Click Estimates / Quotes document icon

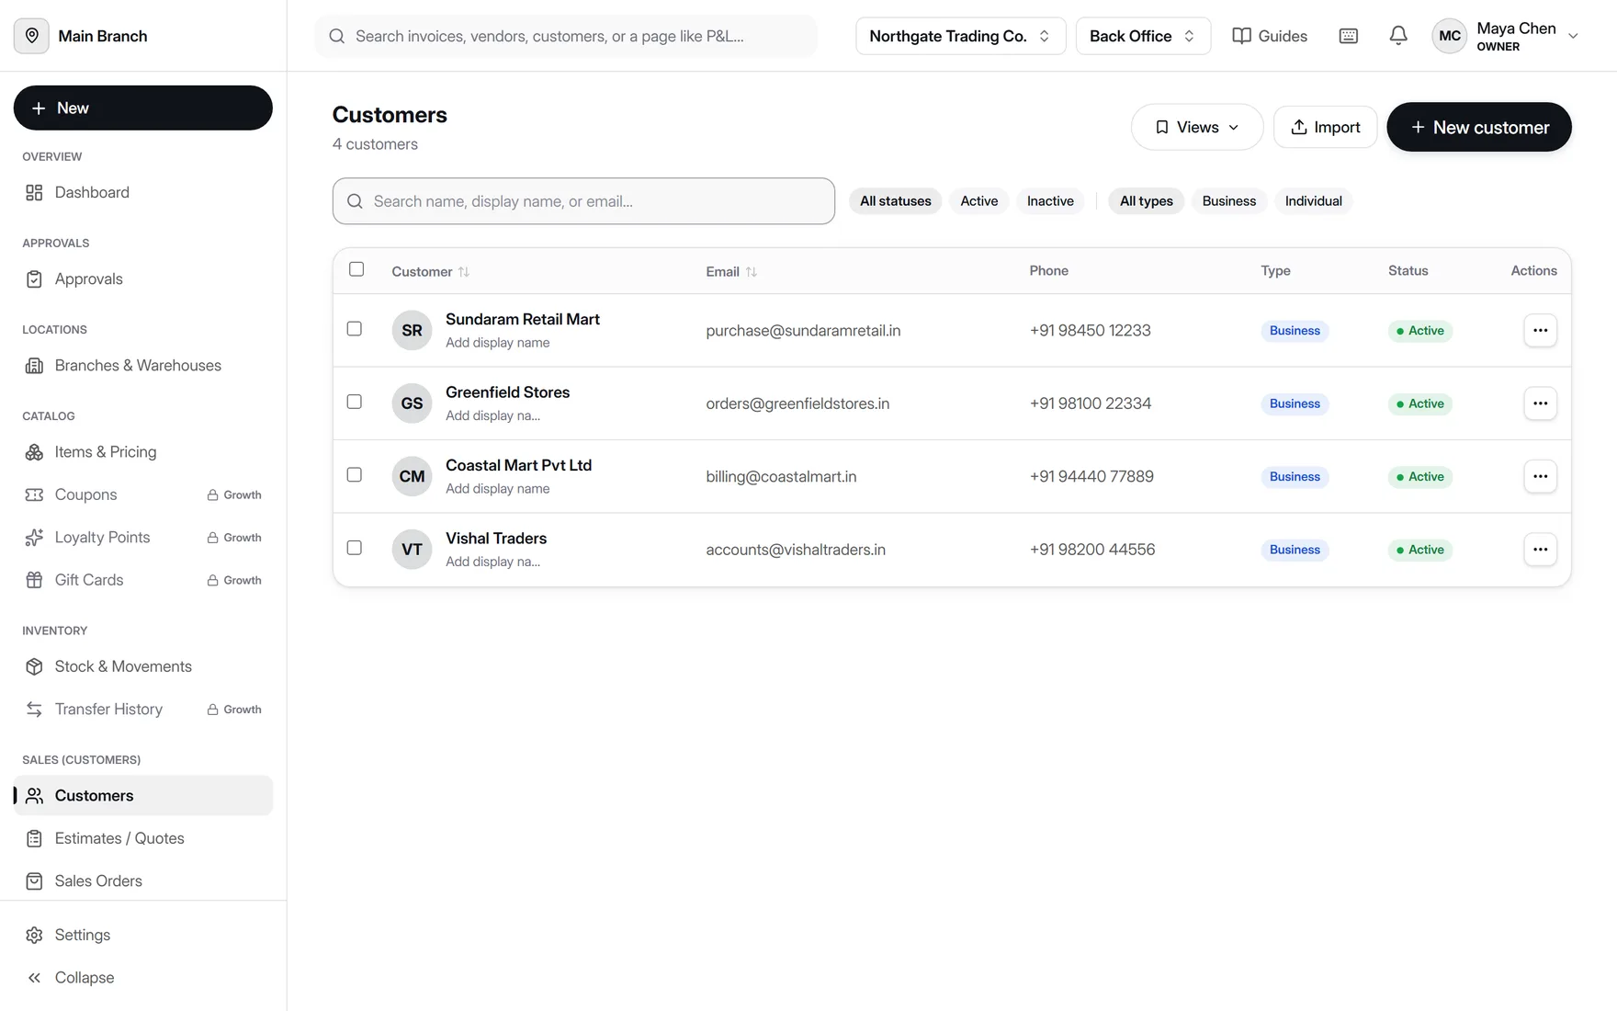click(34, 838)
